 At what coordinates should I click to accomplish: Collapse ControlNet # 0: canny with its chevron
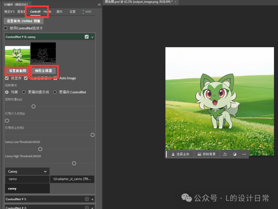pos(92,37)
